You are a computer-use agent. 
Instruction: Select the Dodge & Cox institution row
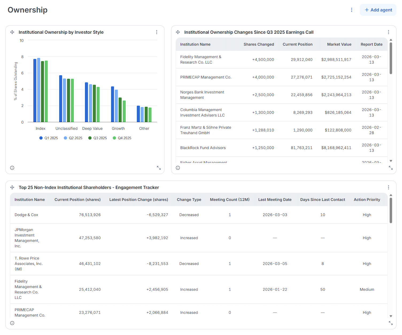pos(26,215)
